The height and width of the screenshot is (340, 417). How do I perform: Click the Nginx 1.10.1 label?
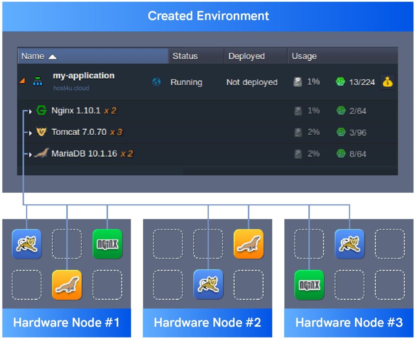(76, 111)
